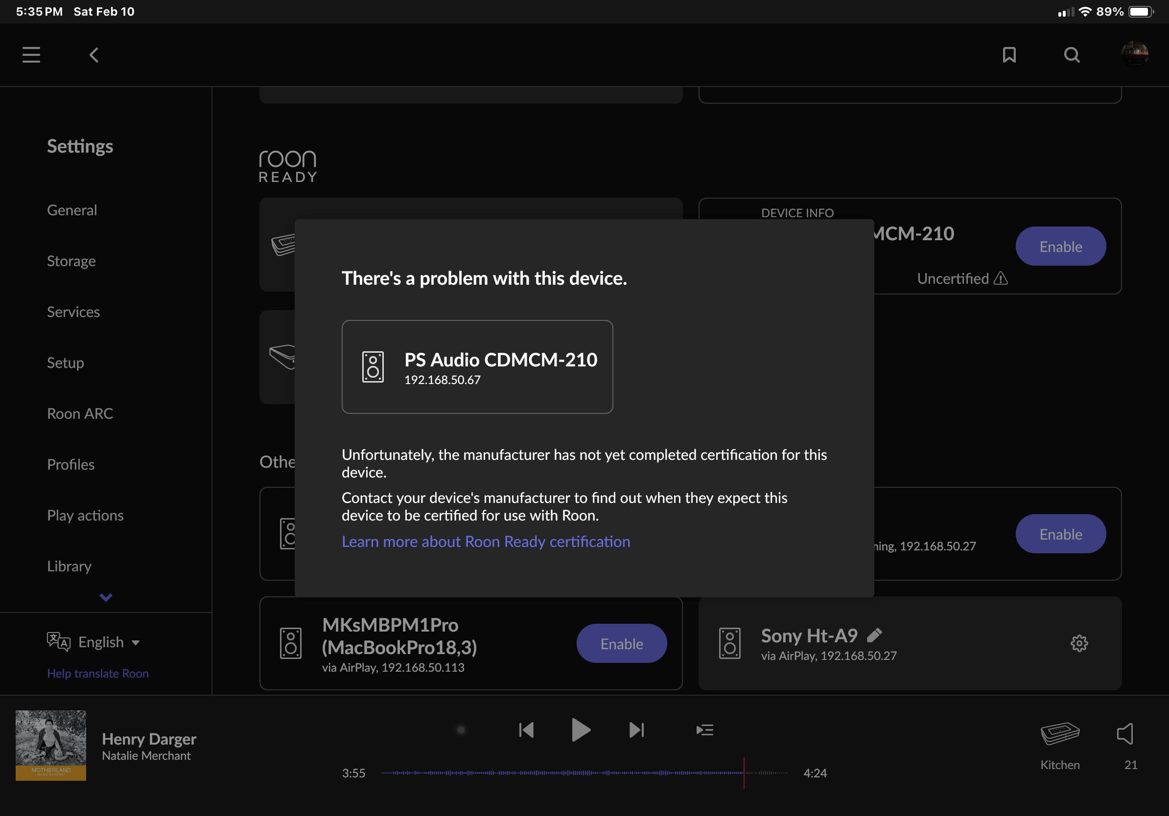Open General settings

(x=72, y=210)
